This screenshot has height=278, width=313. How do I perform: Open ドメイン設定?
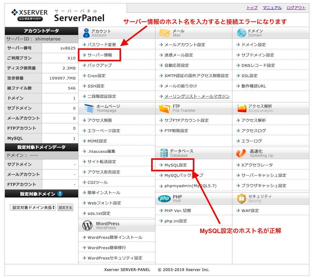coord(253,44)
